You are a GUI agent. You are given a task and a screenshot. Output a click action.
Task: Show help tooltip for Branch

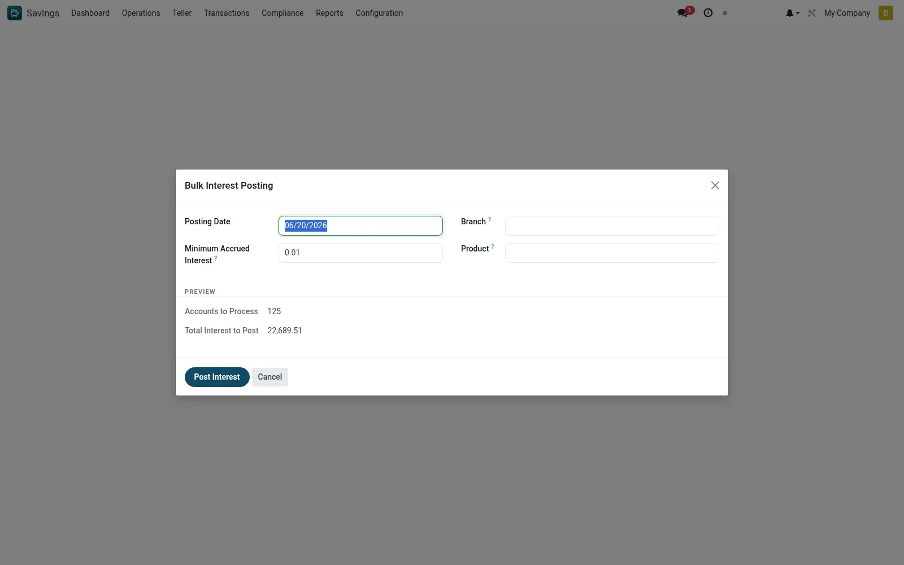490,219
